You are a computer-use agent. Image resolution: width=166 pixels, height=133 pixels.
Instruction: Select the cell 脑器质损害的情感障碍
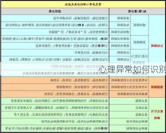(x=129, y=94)
